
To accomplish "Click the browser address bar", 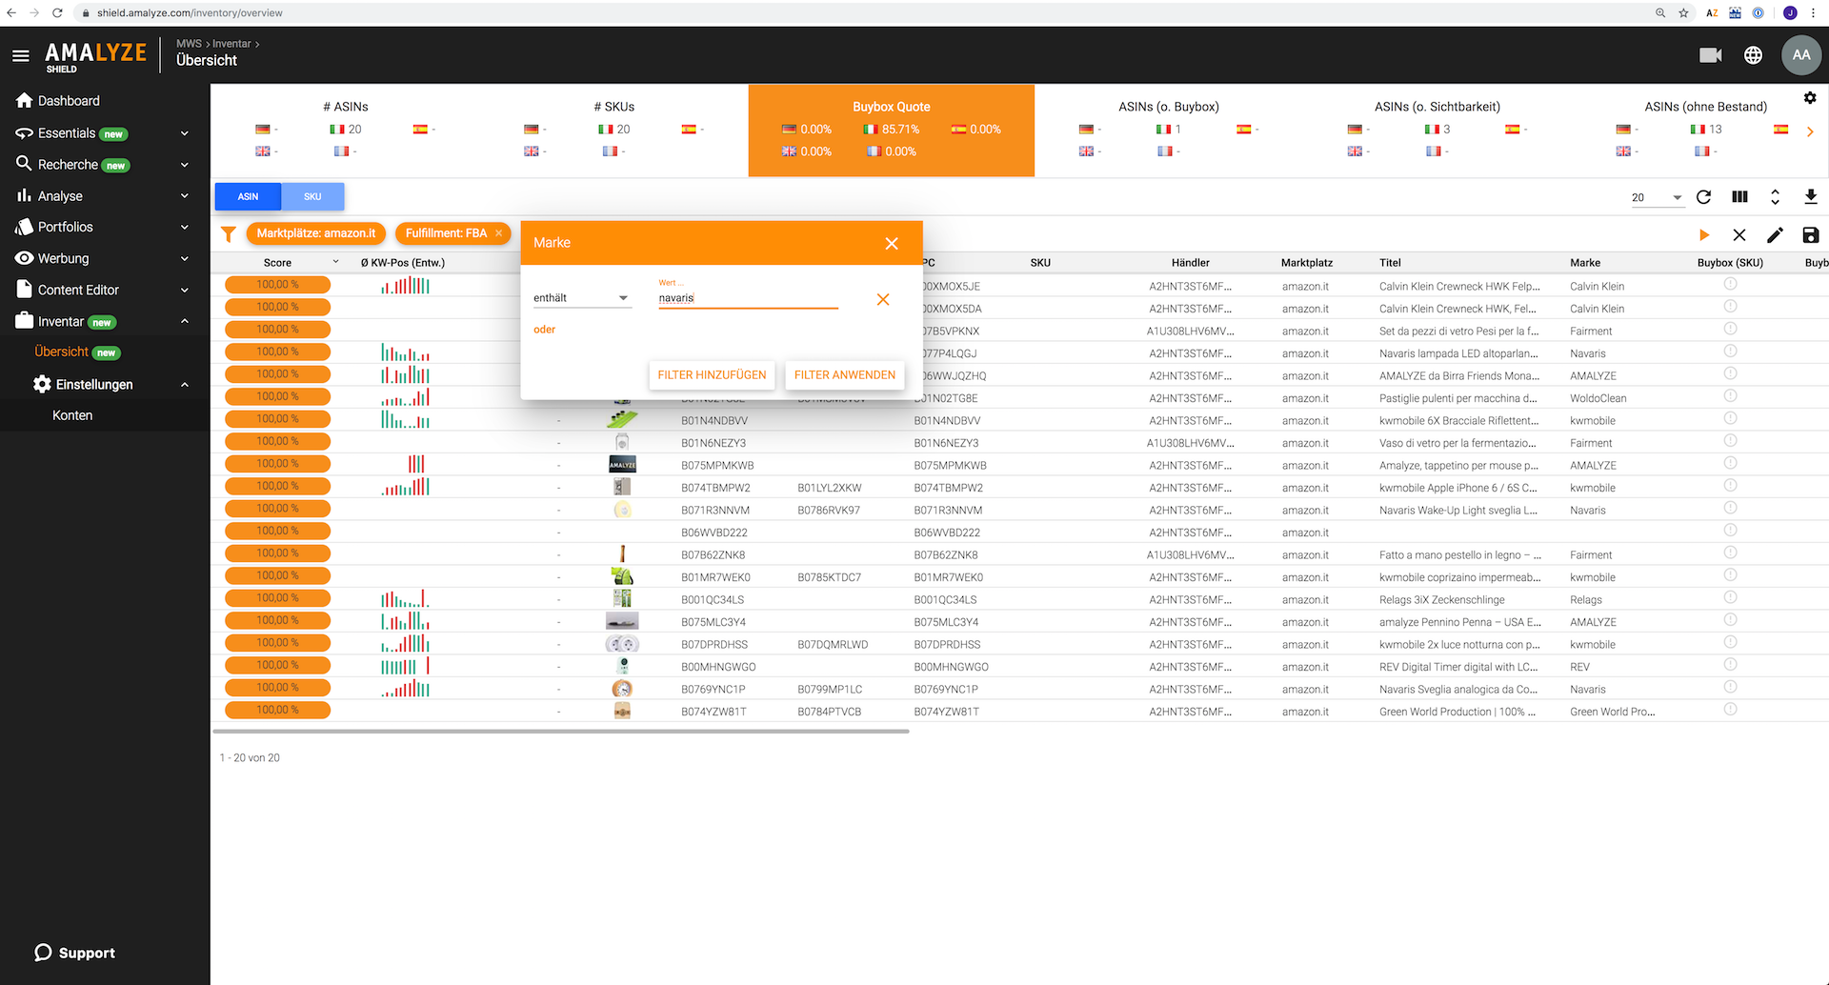I will click(x=857, y=13).
